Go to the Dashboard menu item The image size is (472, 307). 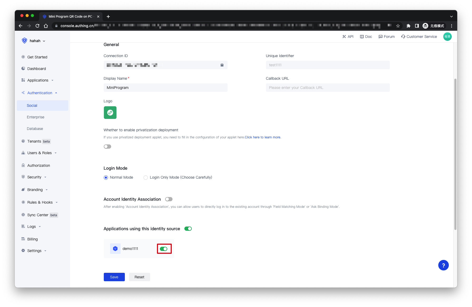[37, 69]
